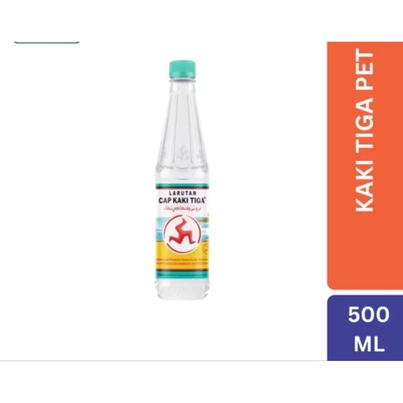Click the CAP KAKI TIGA brand name
This screenshot has height=403, width=403.
183,200
